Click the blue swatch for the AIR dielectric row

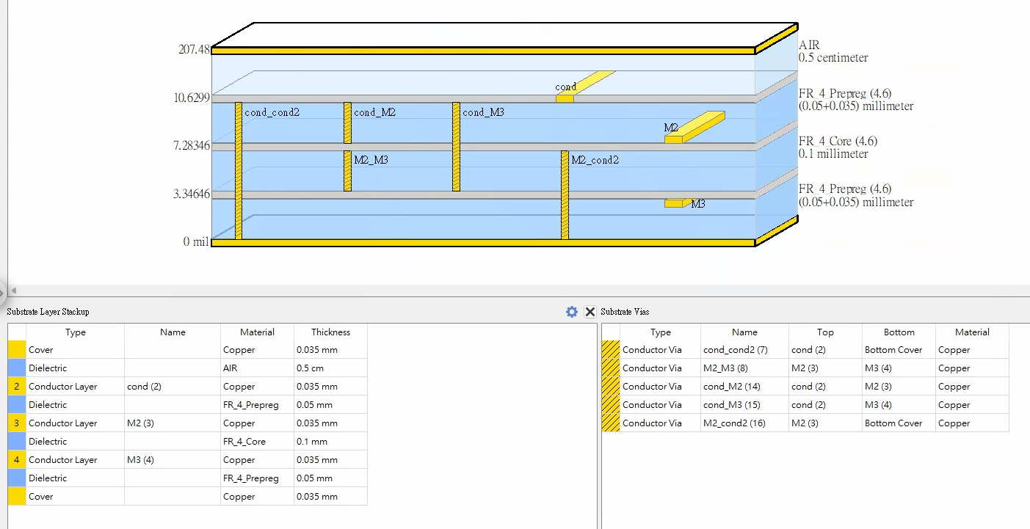[17, 368]
